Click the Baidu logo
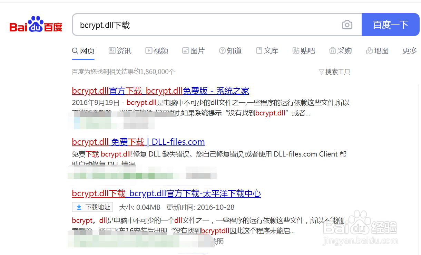The image size is (421, 255). pyautogui.click(x=36, y=23)
